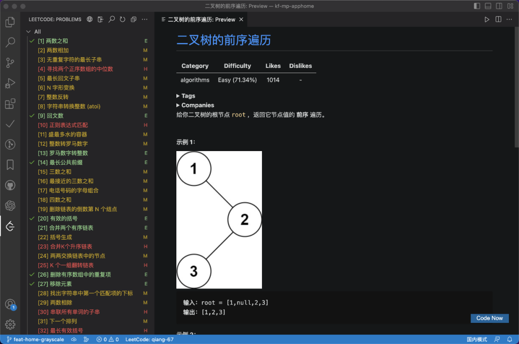Expand the Tags section
The image size is (519, 344).
point(185,96)
